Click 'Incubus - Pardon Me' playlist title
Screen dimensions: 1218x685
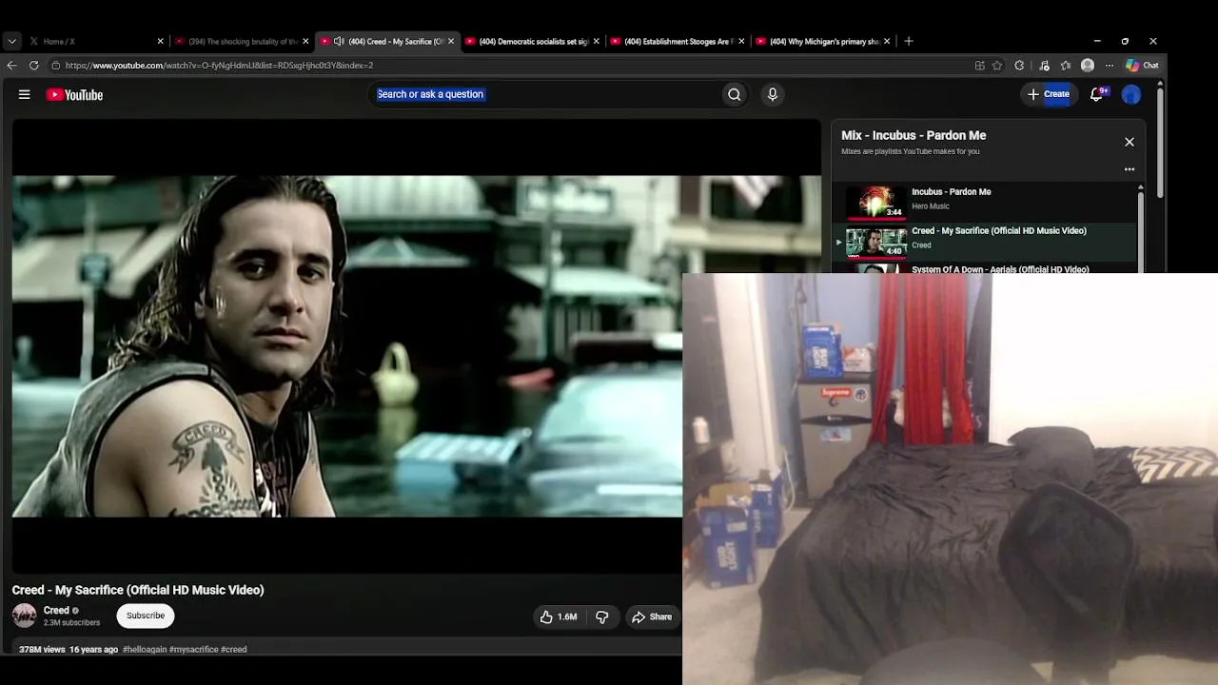click(x=952, y=192)
